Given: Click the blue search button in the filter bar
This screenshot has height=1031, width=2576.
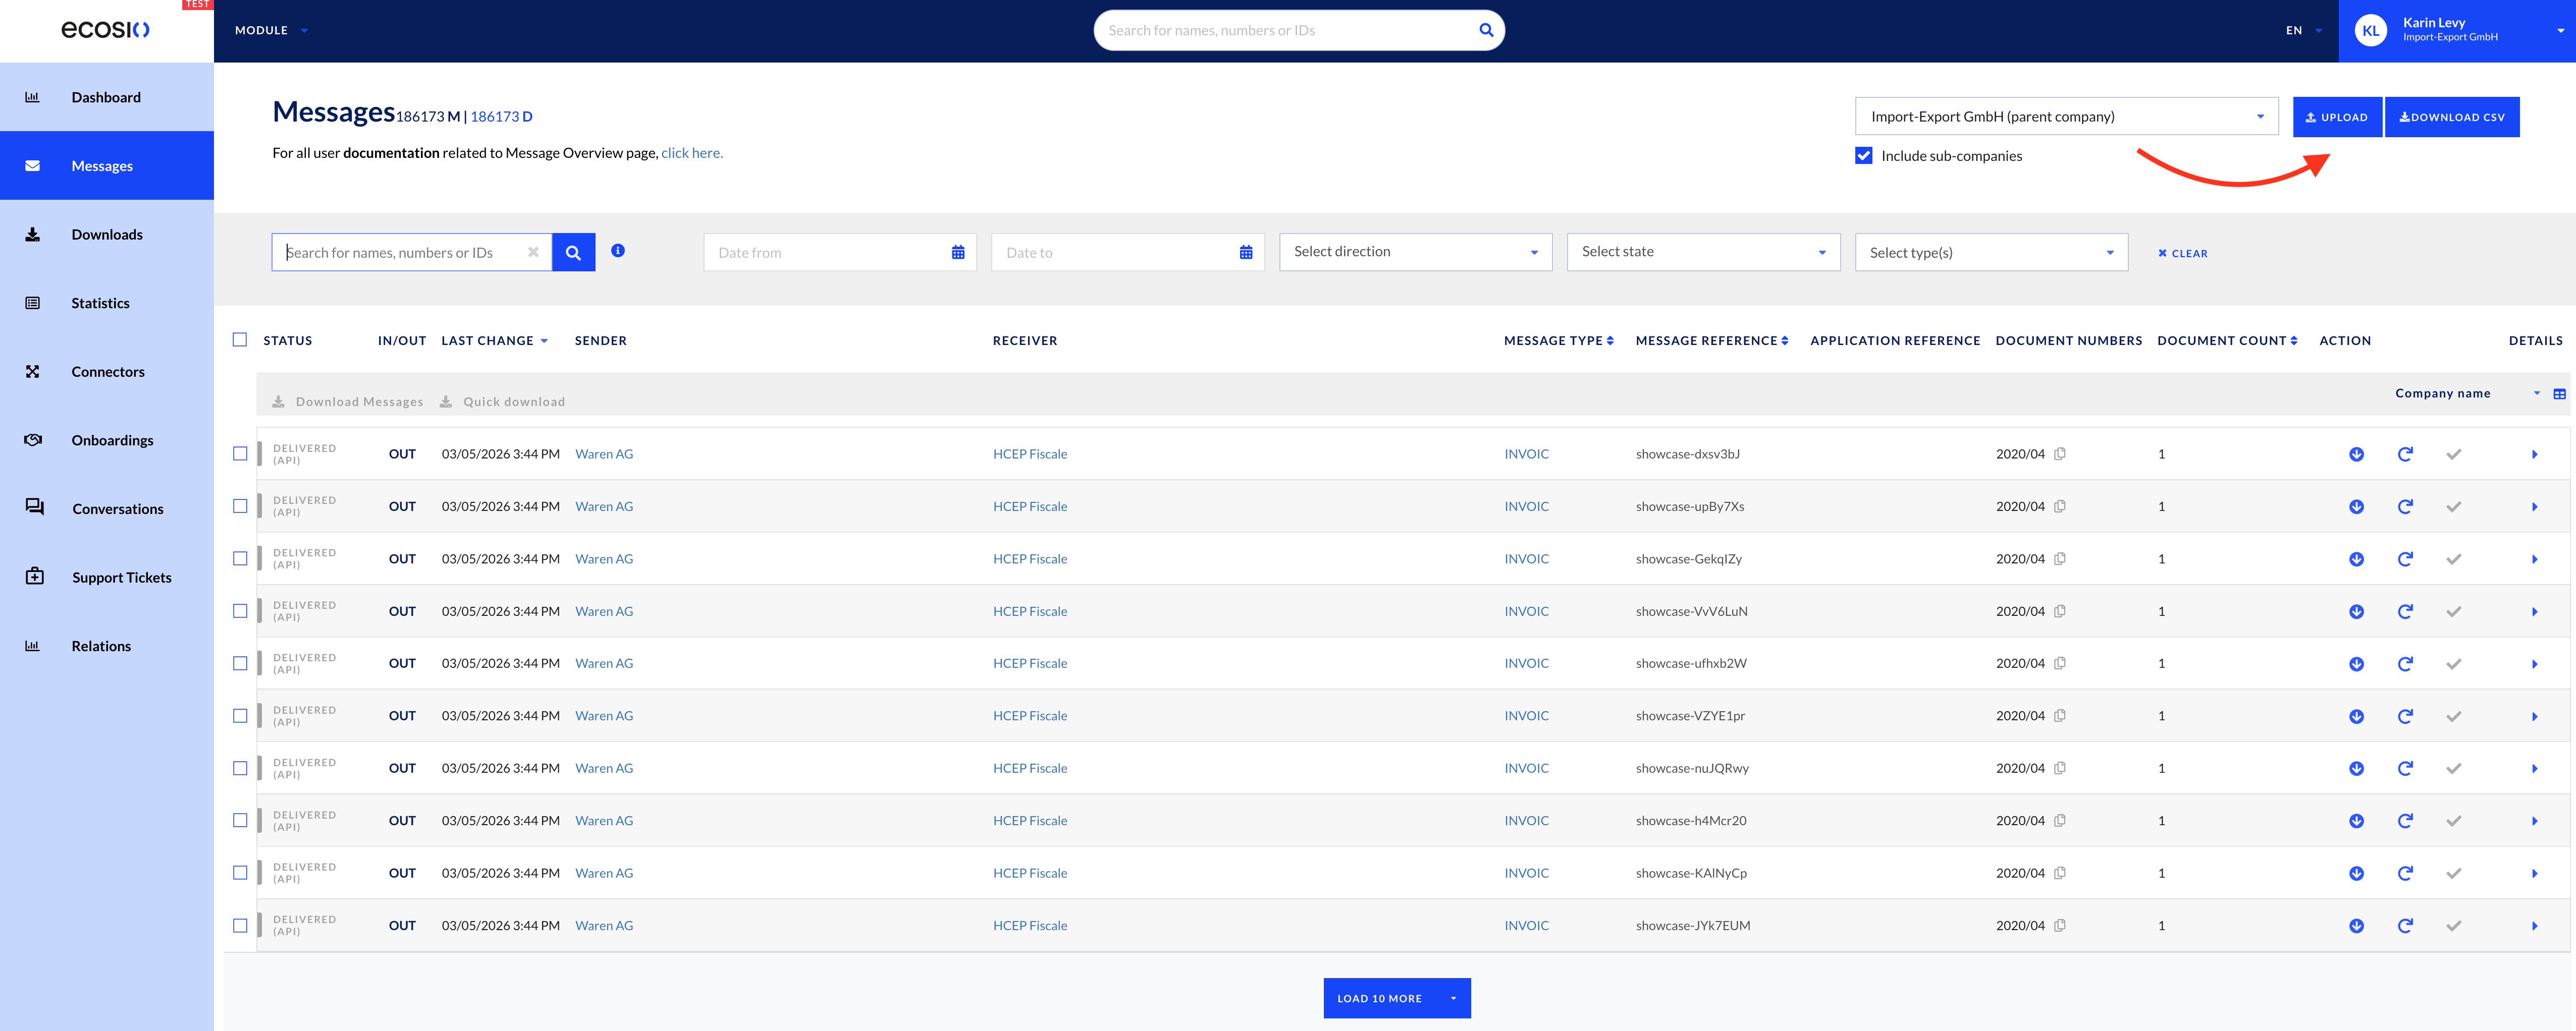Looking at the screenshot, I should coord(573,253).
